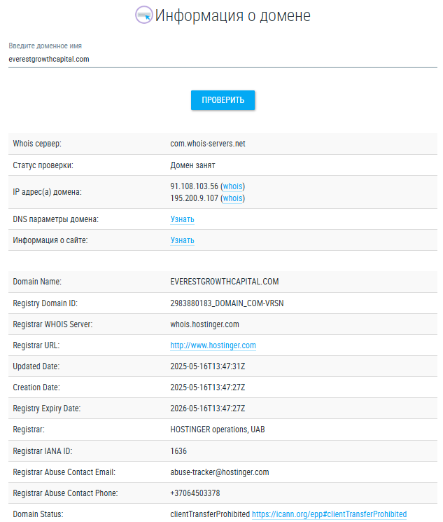Screen dimensions: 443x522
Task: Click the Creation Date value
Action: 208,387
